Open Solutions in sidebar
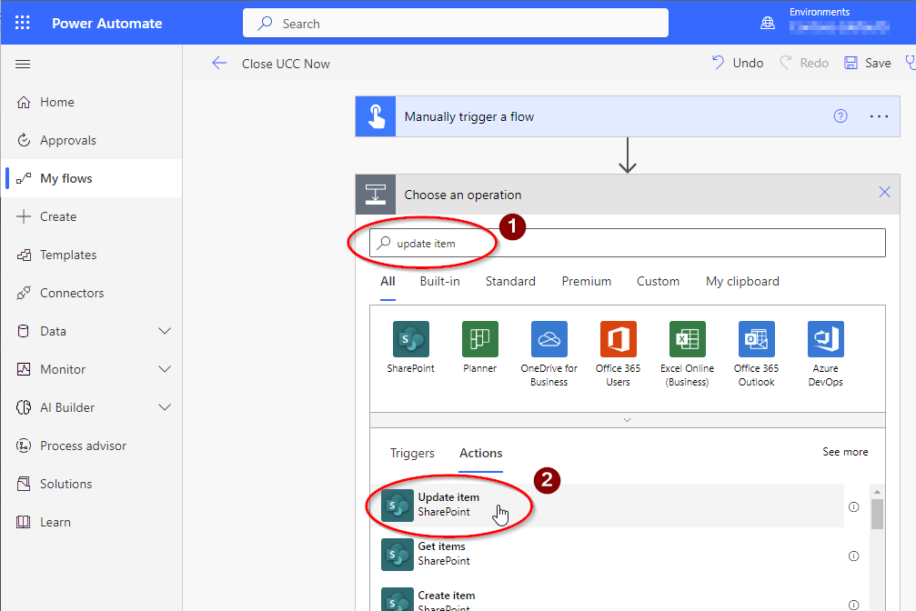 [92, 484]
